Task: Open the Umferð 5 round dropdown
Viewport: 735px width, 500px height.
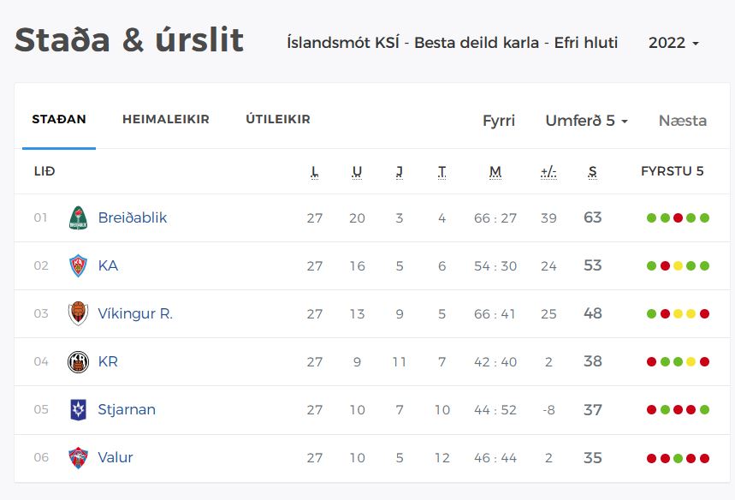Action: tap(586, 121)
